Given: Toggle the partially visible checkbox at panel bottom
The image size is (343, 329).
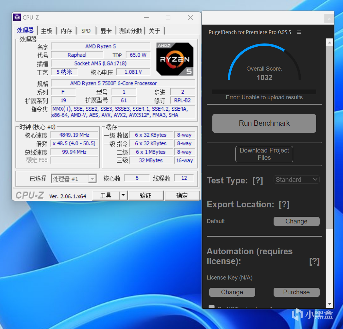Looking at the screenshot, I should coord(211,307).
